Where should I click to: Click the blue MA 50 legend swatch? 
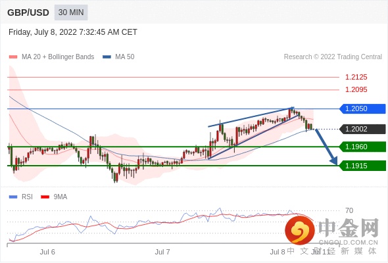pos(107,57)
